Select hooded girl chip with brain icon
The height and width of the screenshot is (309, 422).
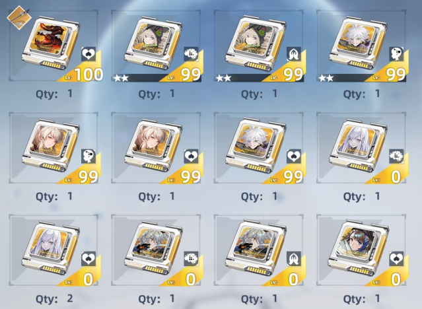pyautogui.click(x=156, y=46)
